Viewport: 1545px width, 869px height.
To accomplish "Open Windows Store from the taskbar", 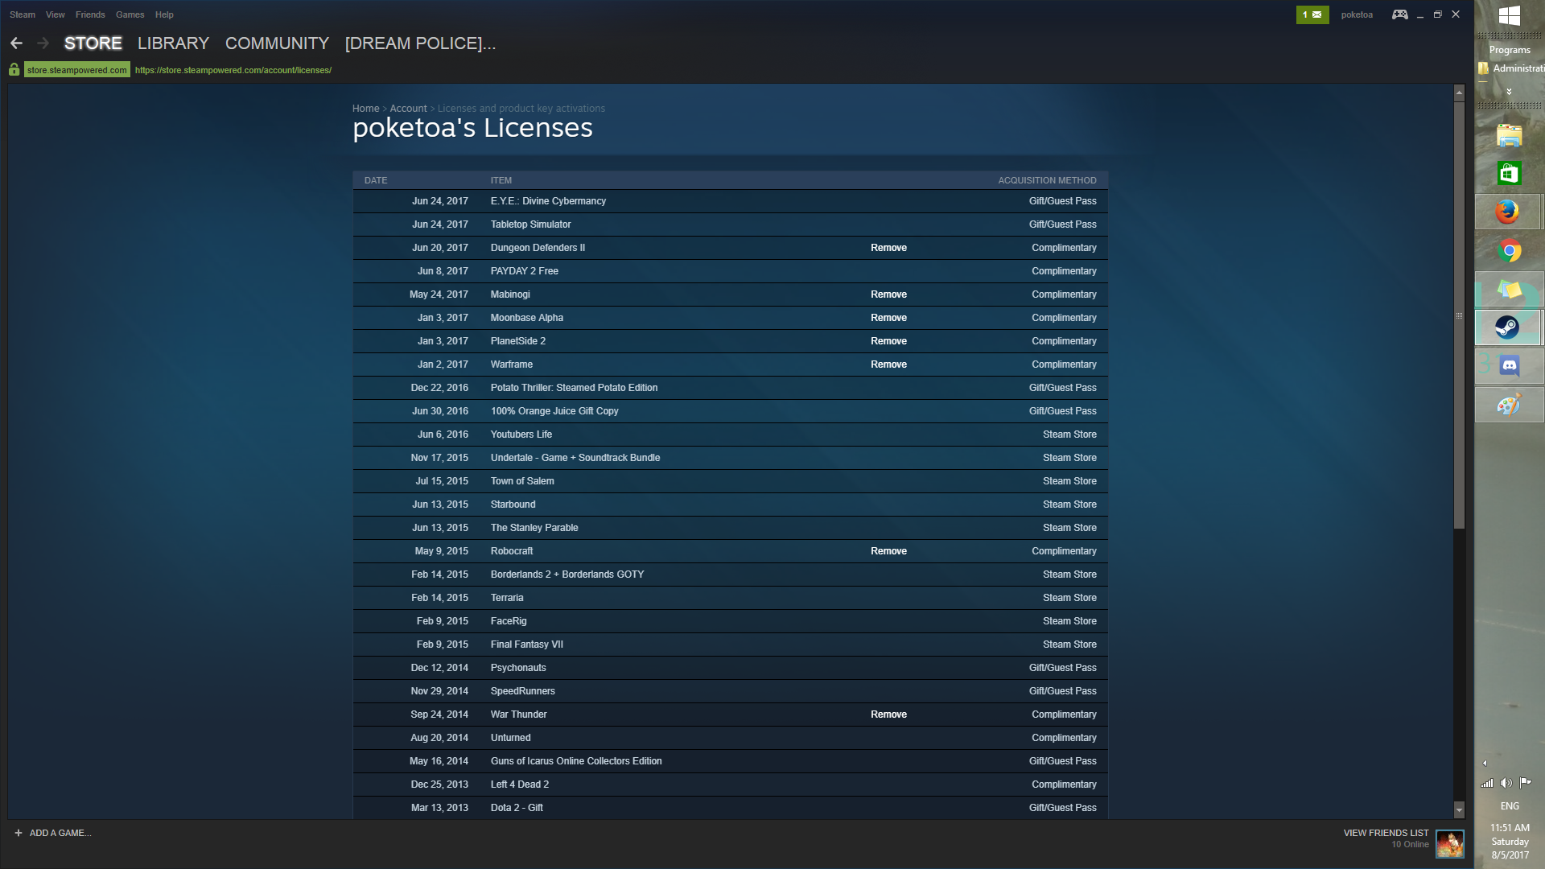I will pyautogui.click(x=1510, y=173).
